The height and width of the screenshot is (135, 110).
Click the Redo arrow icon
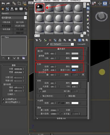(x=8, y=3)
